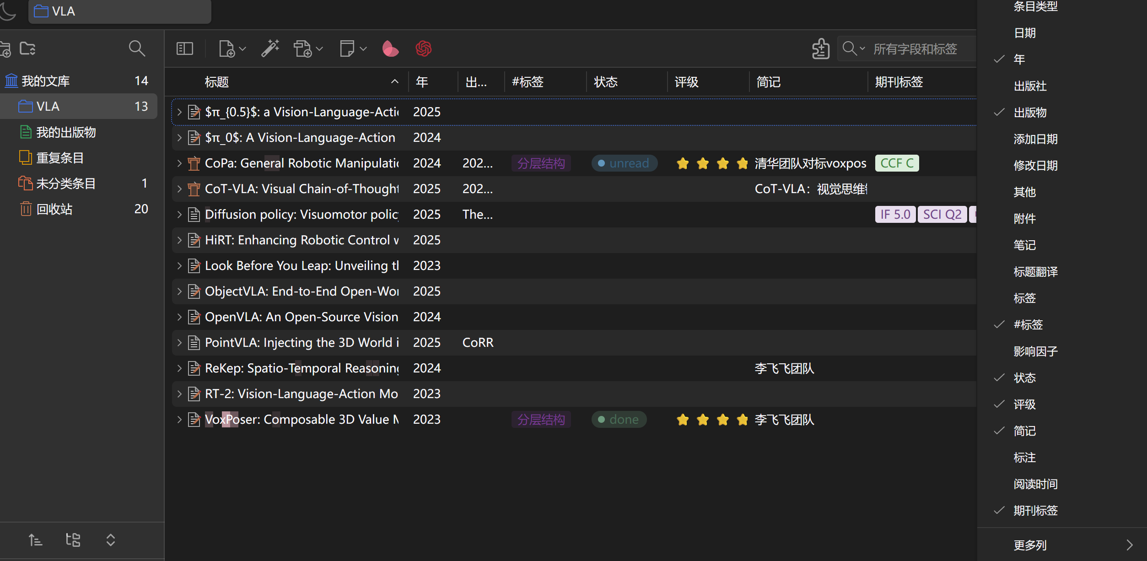Click the CCF C green journal tag

(x=897, y=163)
